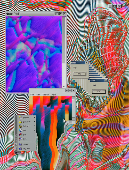Open the Settings icon in Start menu
Screen dimensions: 129x170
20,126
